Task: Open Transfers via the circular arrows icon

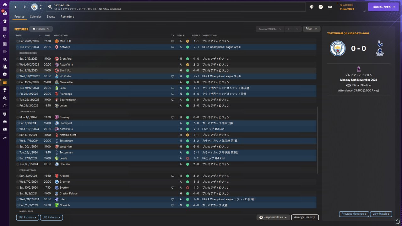Action: coord(5,106)
